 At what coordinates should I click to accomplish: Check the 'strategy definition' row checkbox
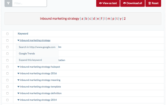(x=7, y=93)
